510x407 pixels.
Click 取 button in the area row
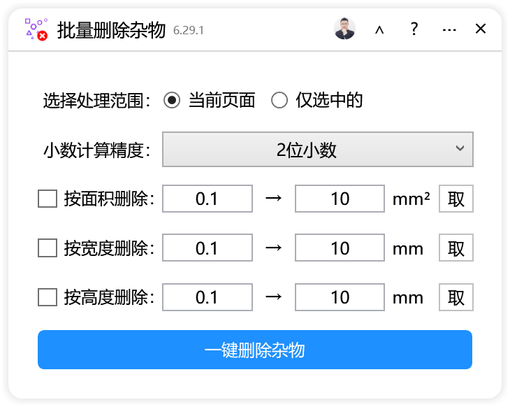click(456, 199)
